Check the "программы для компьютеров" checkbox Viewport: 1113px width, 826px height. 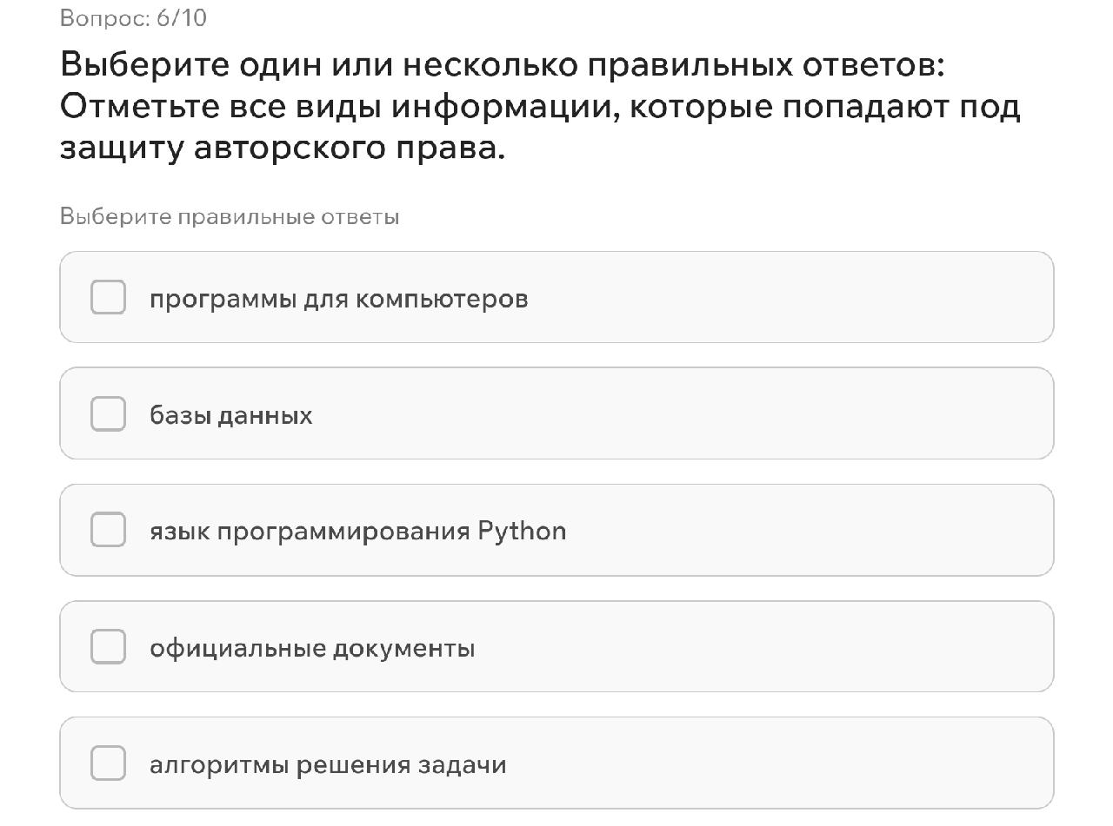pos(108,297)
